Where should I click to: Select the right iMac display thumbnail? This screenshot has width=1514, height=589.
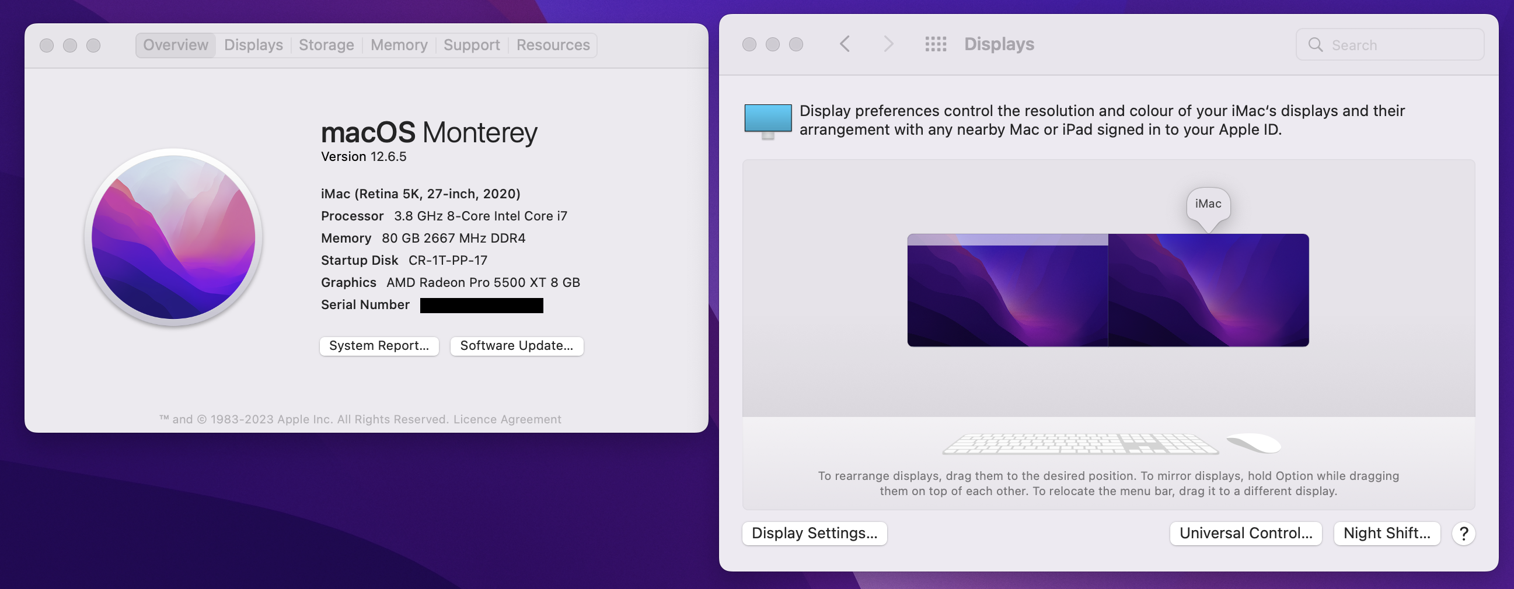coord(1208,290)
